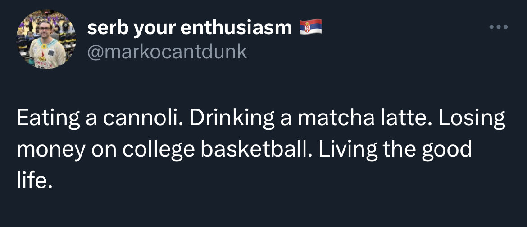Open the "serb your enthusiasm" display name
527x227 pixels.
coord(189,28)
